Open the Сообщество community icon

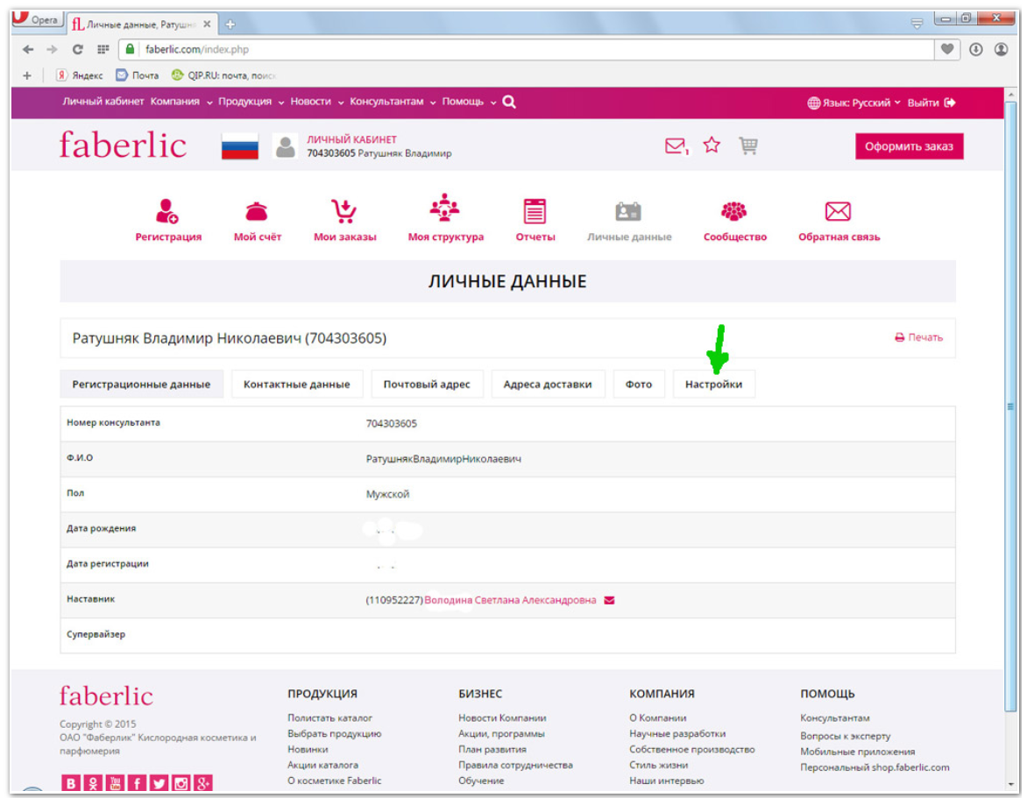tap(733, 211)
